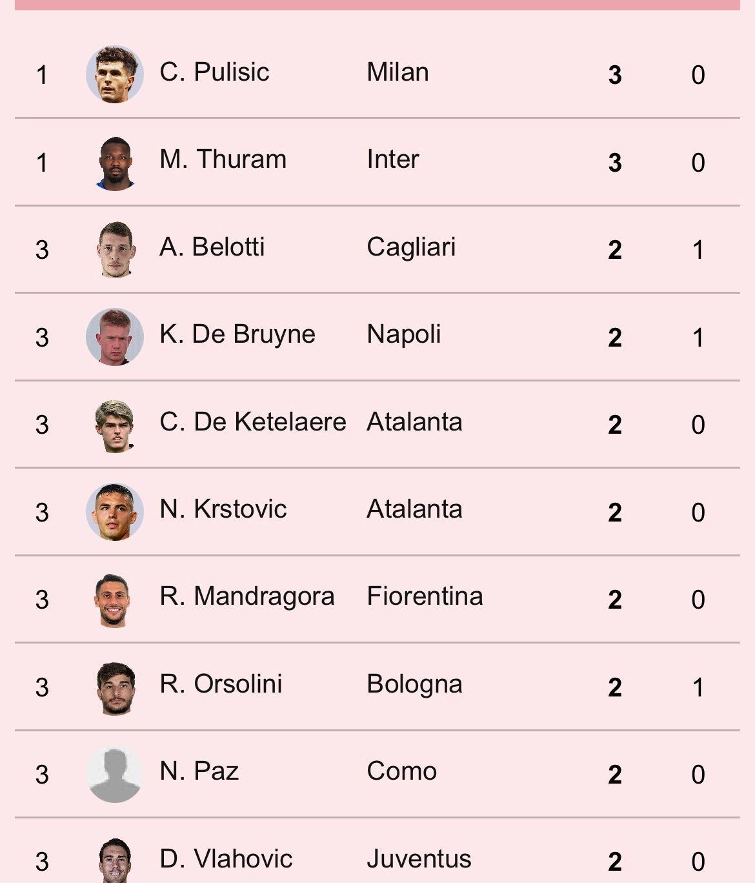Open K. De Bruyne's circular avatar
The image size is (755, 883).
(115, 337)
